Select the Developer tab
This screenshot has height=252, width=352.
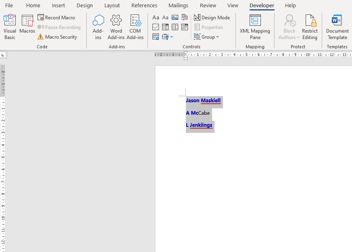click(262, 5)
